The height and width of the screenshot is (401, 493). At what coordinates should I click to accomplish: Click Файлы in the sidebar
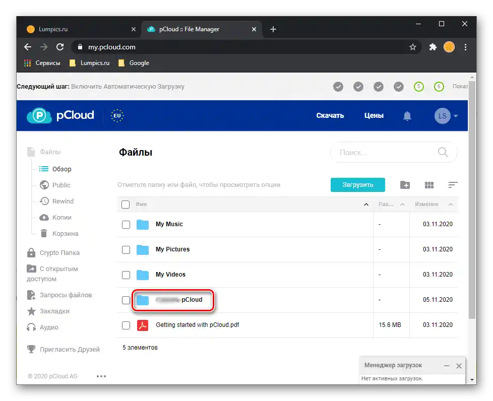point(44,152)
